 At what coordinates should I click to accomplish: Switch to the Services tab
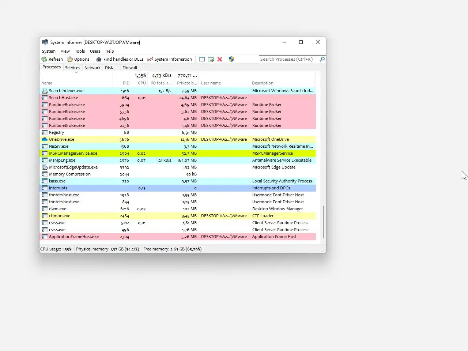pyautogui.click(x=72, y=68)
